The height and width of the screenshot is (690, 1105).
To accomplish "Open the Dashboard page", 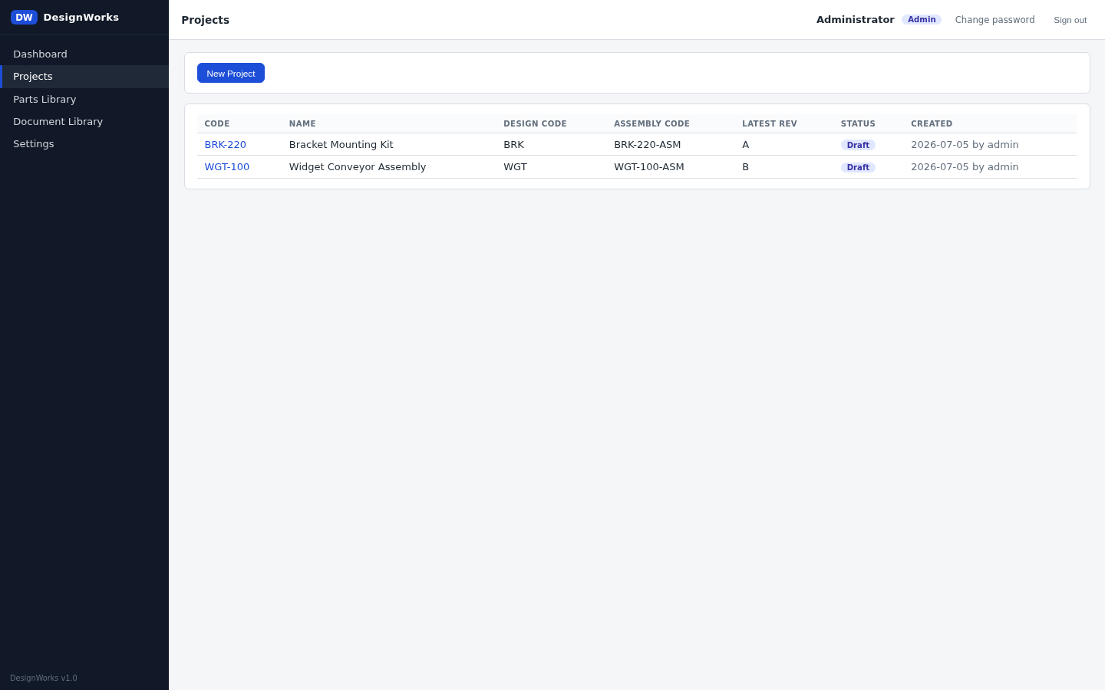I will point(84,54).
